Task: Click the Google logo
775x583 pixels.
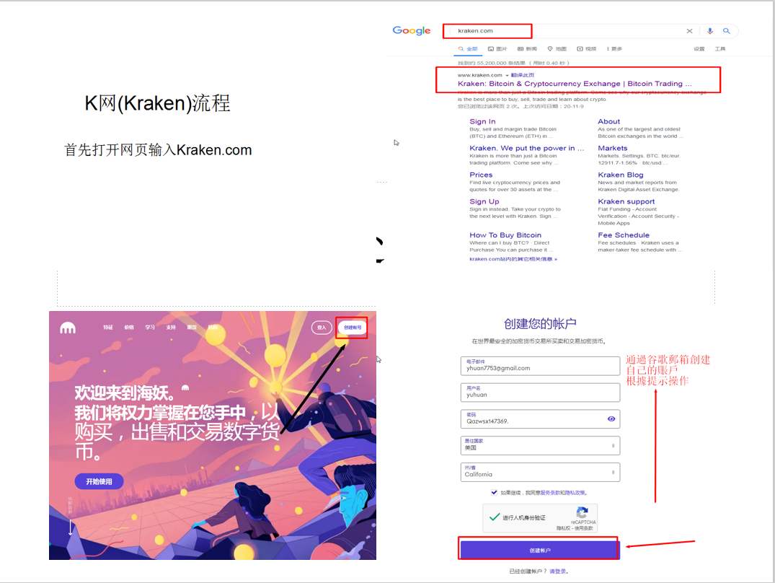Action: 412,30
